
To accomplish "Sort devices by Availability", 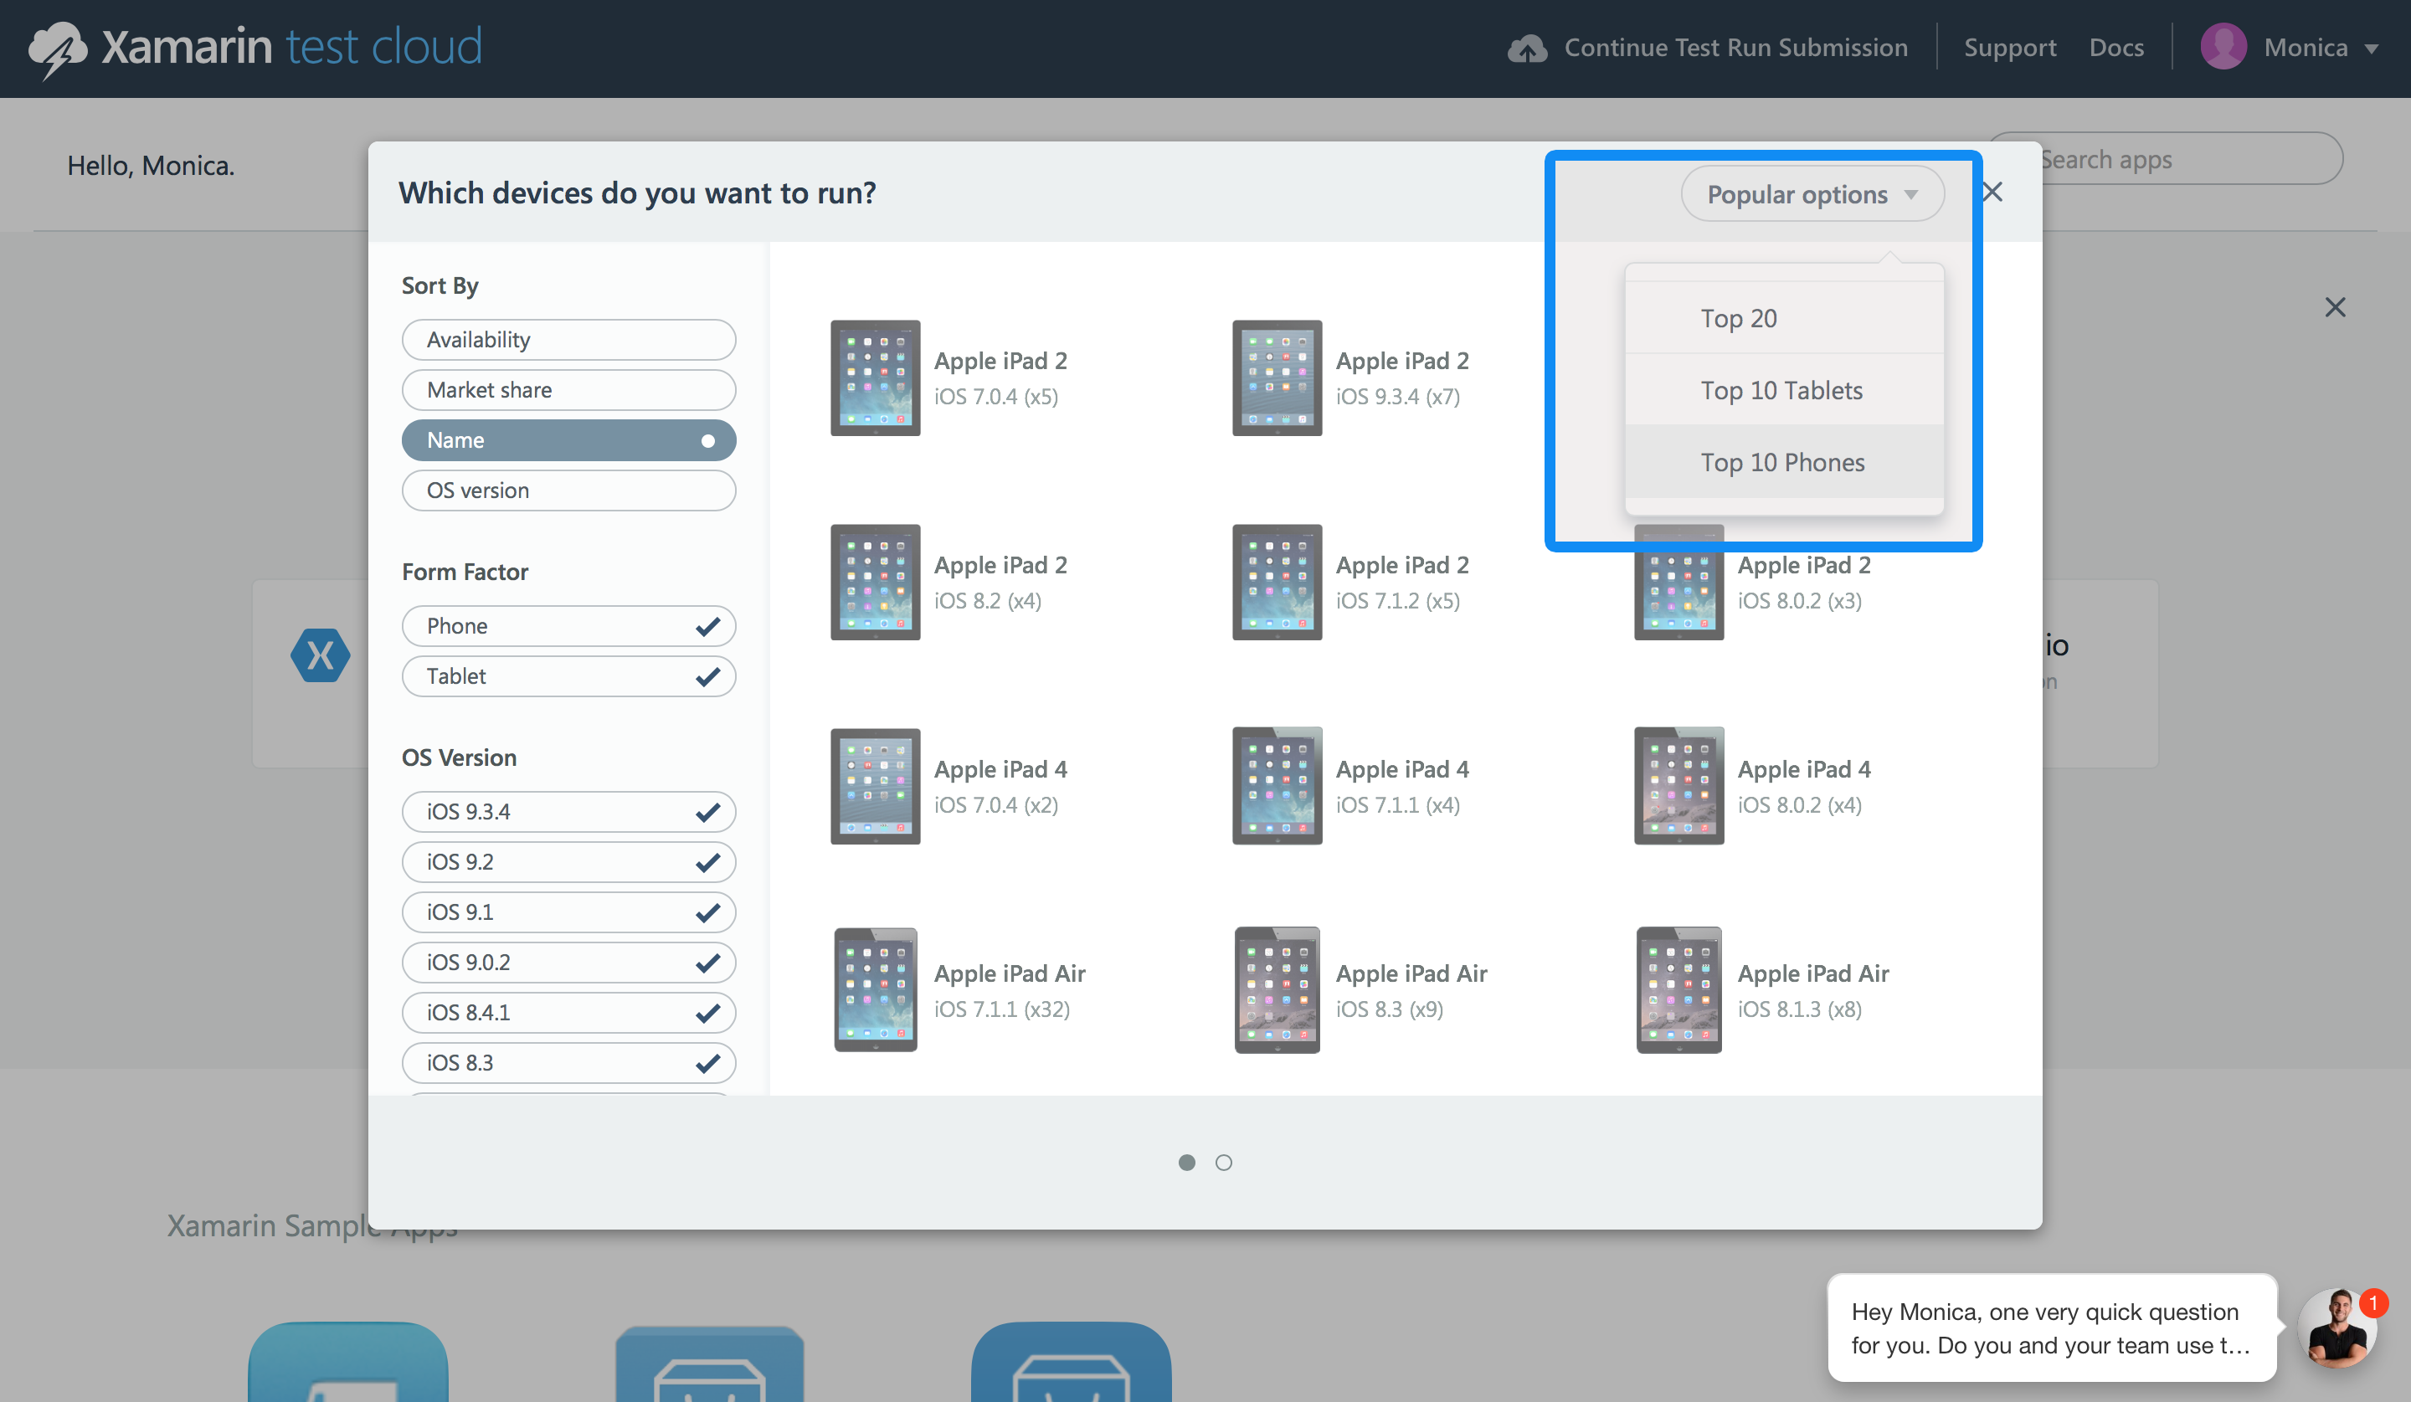I will pos(568,340).
